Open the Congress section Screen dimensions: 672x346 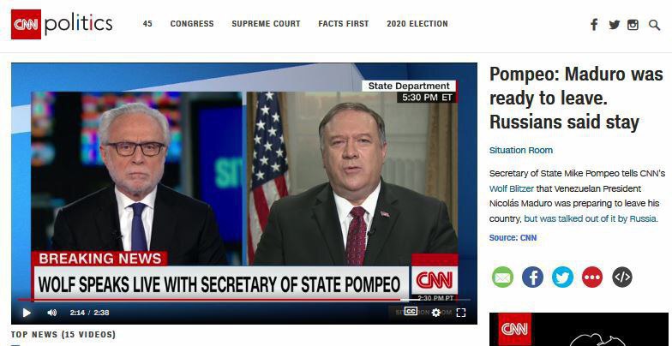(x=192, y=24)
